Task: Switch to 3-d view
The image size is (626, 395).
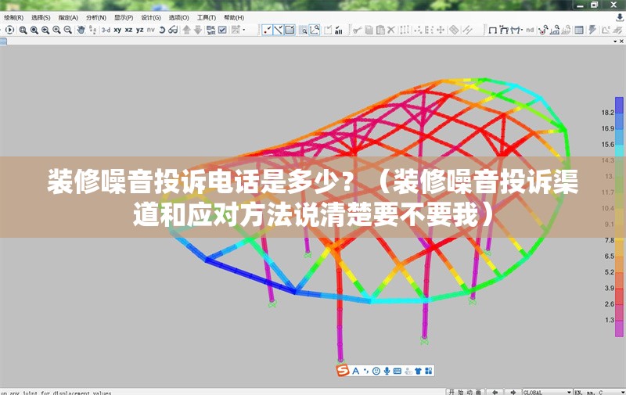Action: (x=106, y=30)
